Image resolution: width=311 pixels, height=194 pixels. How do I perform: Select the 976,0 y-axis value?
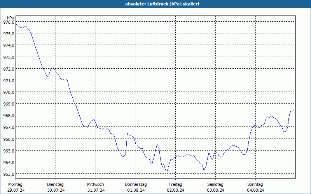9,22
